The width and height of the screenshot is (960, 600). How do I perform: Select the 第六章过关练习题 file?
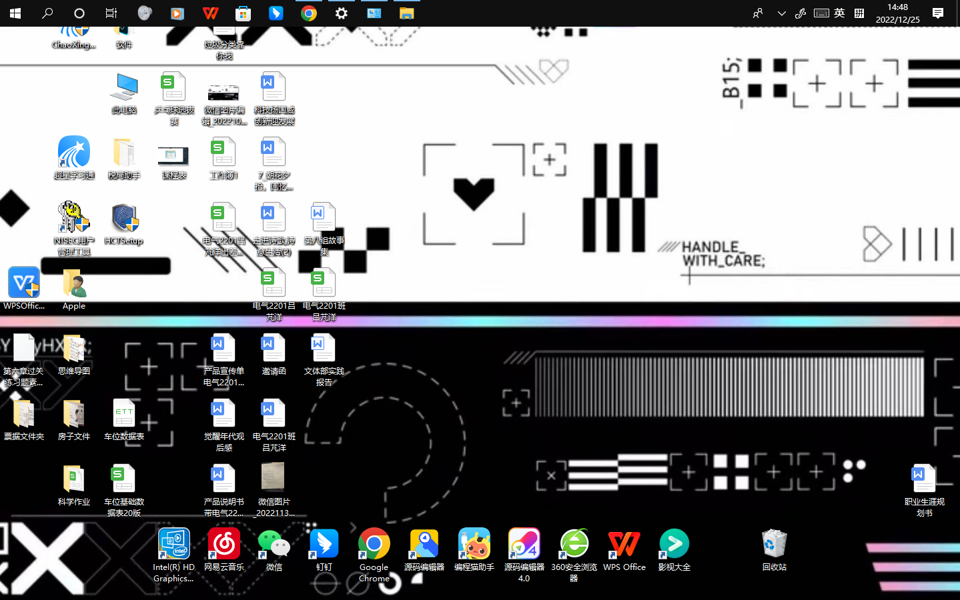[x=24, y=360]
